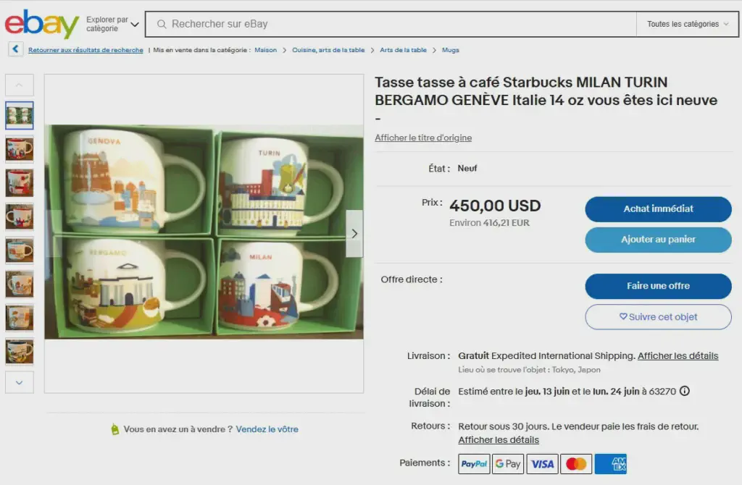The image size is (742, 485).
Task: Click the Achat immédiat button
Action: tap(658, 209)
